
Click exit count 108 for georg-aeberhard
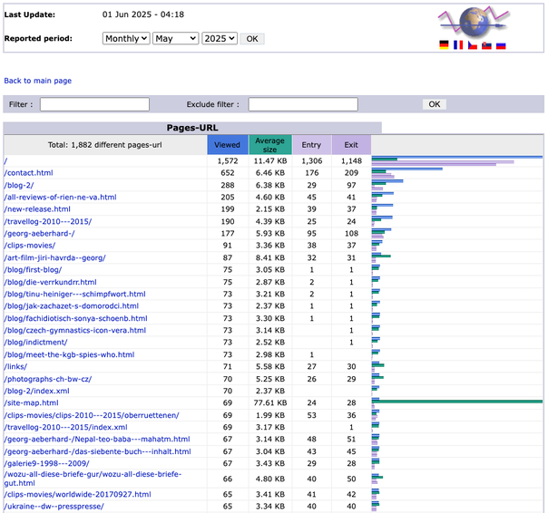click(x=351, y=233)
